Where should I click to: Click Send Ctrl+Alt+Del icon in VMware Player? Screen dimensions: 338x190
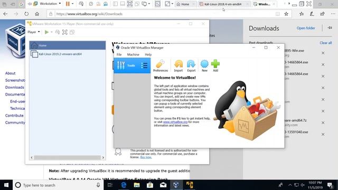(58, 32)
